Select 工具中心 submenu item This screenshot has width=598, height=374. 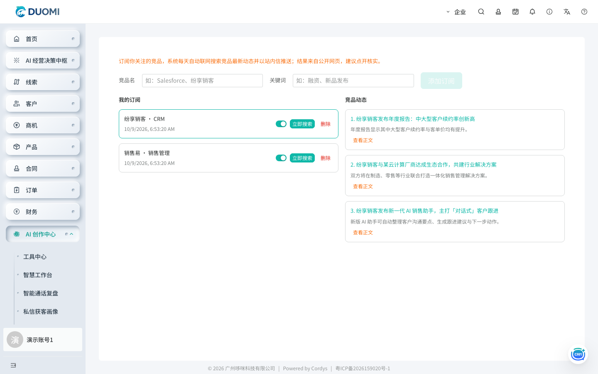[x=35, y=257]
